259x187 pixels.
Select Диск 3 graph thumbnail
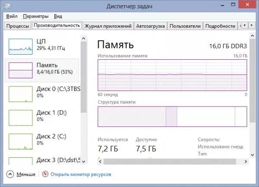tap(21, 161)
